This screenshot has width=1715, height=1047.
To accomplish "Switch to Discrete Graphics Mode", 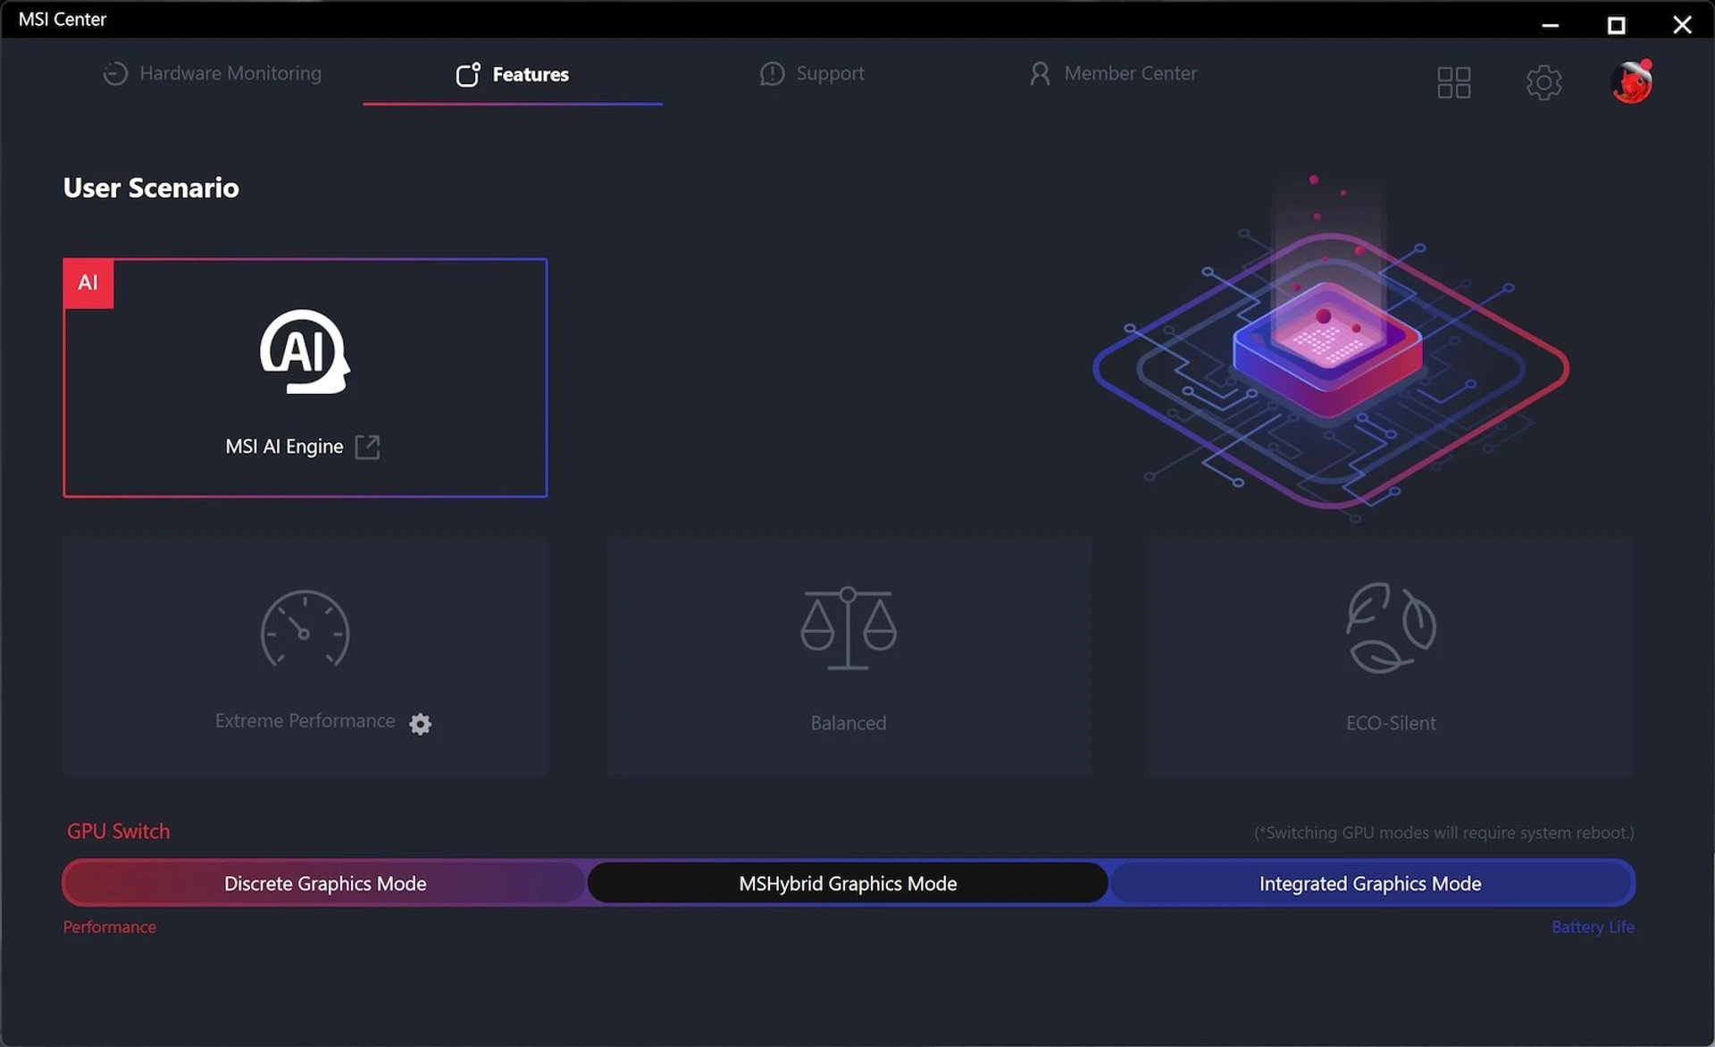I will coord(325,884).
